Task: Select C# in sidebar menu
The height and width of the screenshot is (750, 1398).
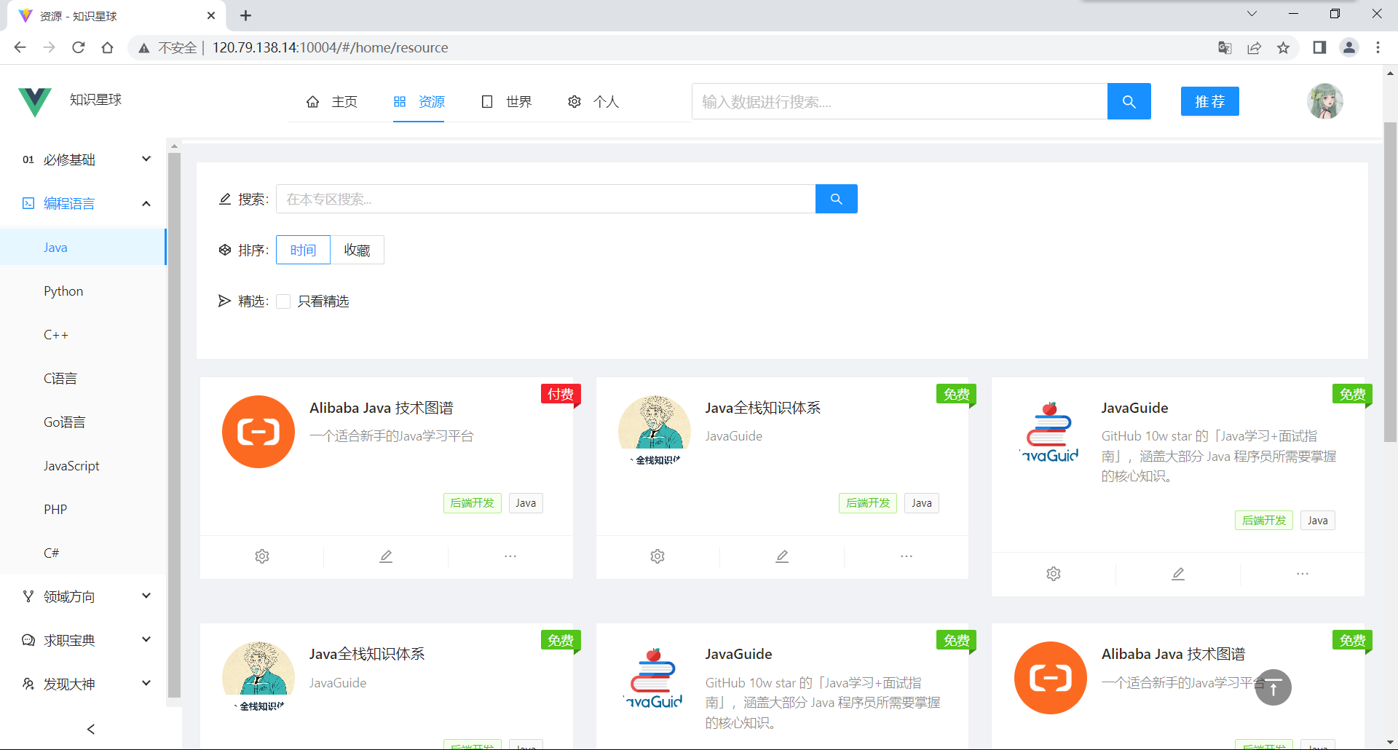Action: pyautogui.click(x=83, y=553)
